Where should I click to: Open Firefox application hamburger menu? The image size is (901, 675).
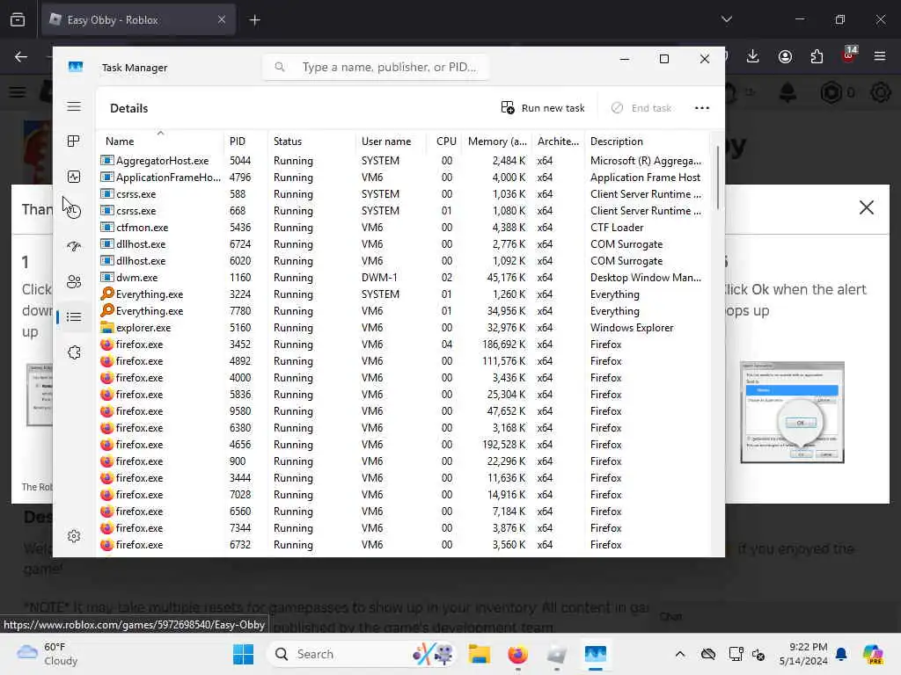click(879, 56)
